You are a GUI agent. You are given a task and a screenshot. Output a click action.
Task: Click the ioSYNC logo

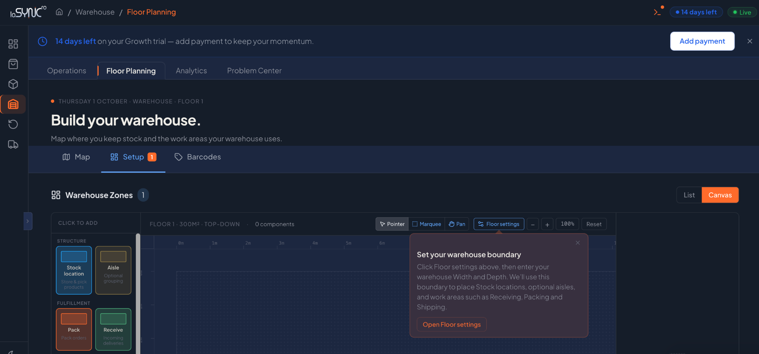point(28,12)
